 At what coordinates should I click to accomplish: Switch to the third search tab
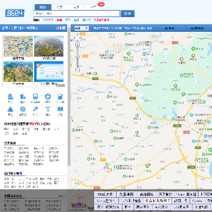[x=77, y=7]
